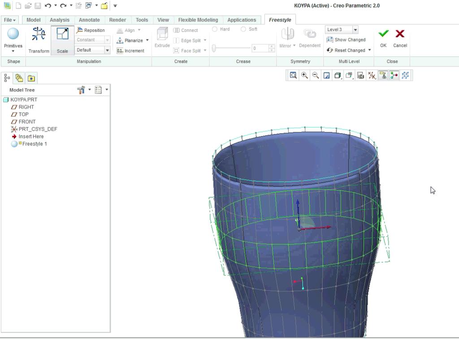Expand the Reset Changed options arrow
This screenshot has height=339, width=459.
(369, 50)
